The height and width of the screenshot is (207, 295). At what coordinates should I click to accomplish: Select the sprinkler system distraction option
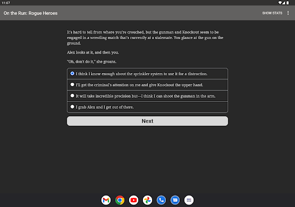(147, 74)
